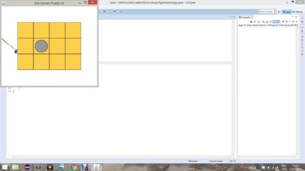Click the taskbar clock
This screenshot has width=305, height=171.
pos(295,168)
